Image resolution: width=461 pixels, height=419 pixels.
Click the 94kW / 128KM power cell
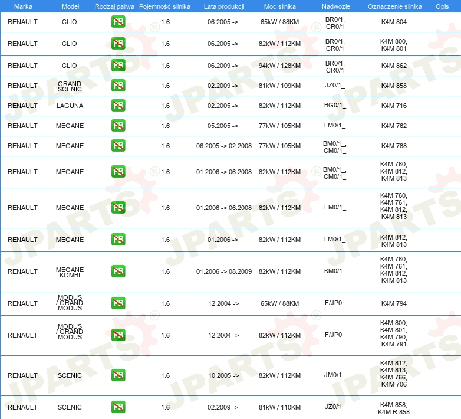[x=279, y=66]
